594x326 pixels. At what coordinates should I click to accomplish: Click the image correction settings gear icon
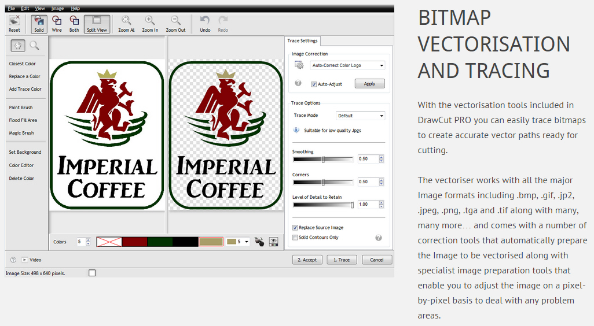click(x=299, y=65)
